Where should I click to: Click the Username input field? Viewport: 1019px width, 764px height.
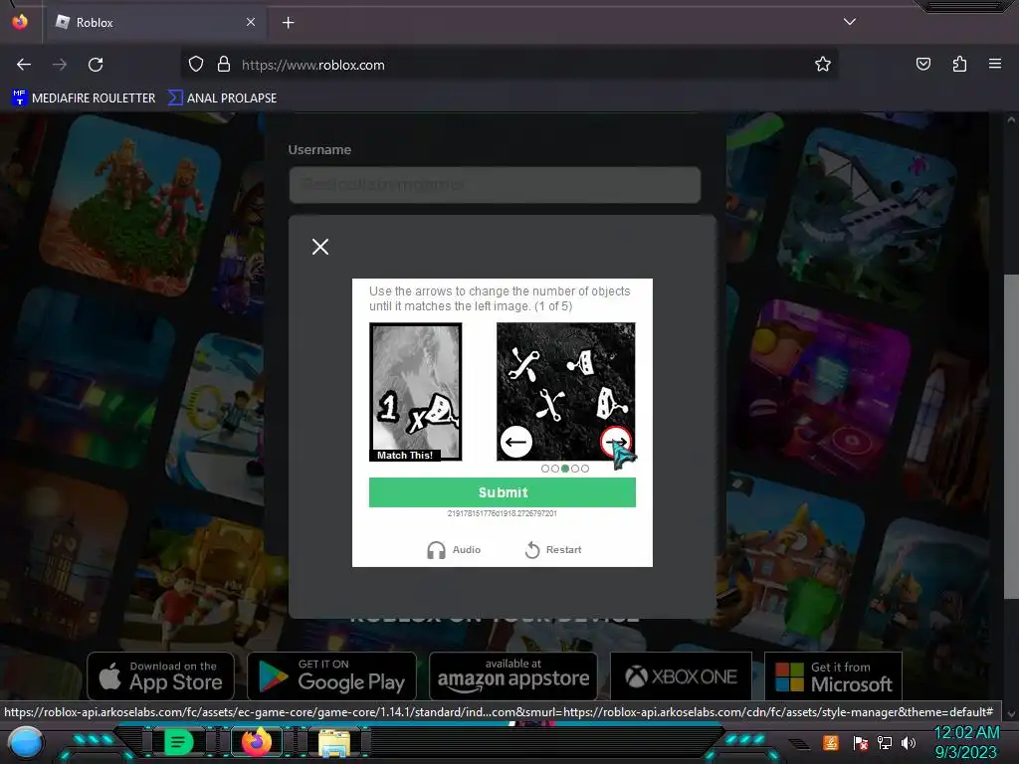[495, 184]
